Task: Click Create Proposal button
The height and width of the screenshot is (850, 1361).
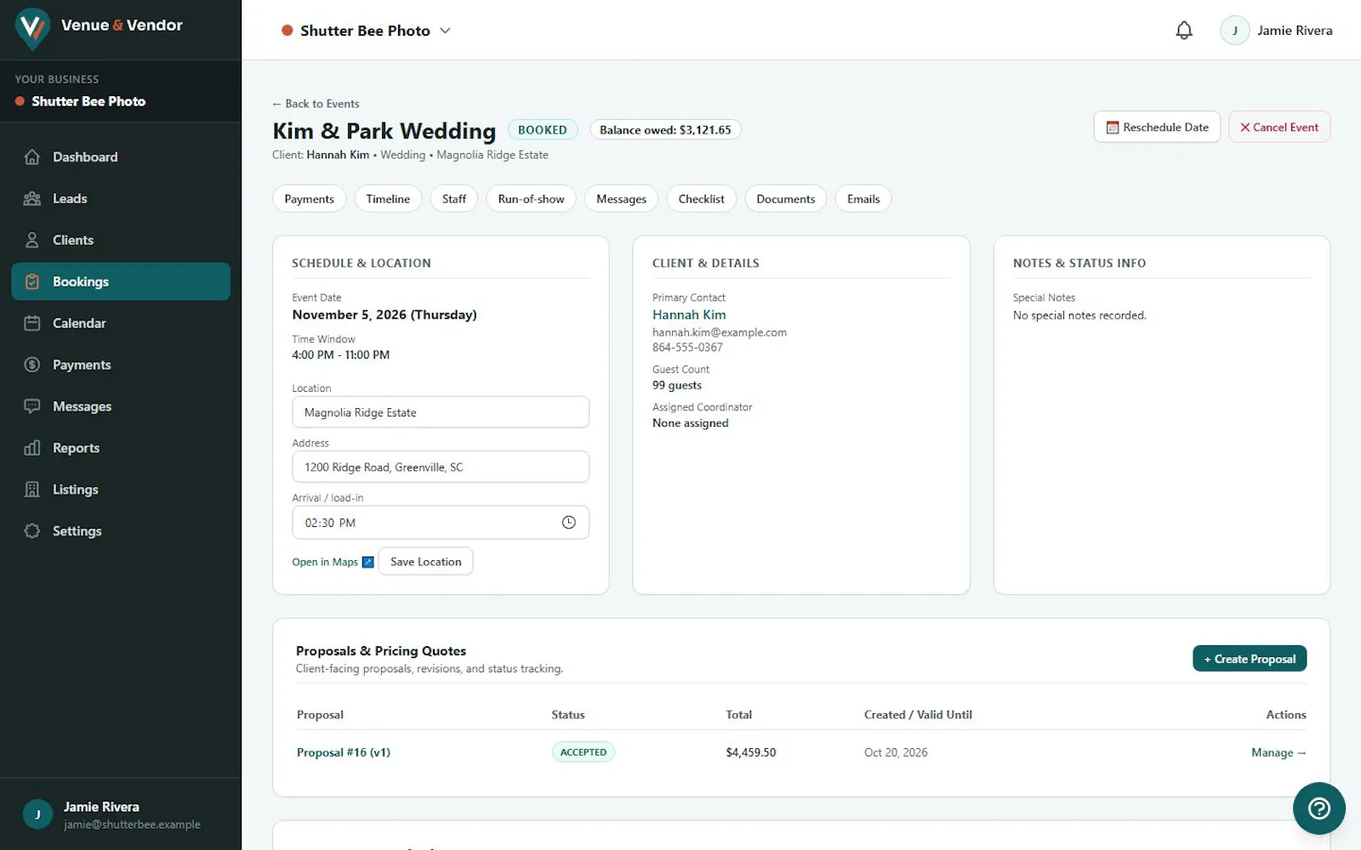Action: (1250, 659)
